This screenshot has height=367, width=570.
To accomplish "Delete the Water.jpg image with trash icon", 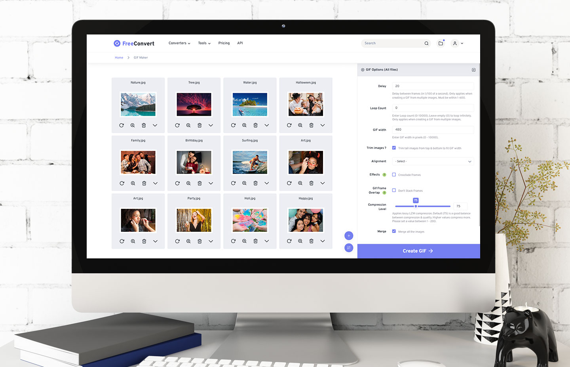I will tap(255, 125).
